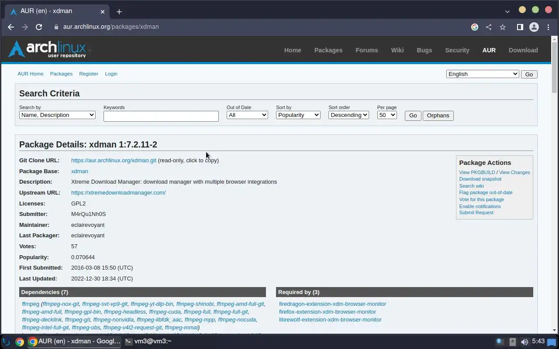This screenshot has width=559, height=349.
Task: Open librewolf-extension-xdm-browser-monitor link
Action: pyautogui.click(x=330, y=320)
